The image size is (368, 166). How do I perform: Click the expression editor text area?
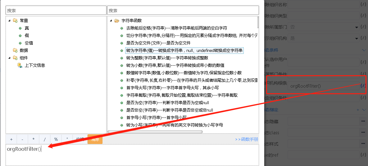(132, 155)
